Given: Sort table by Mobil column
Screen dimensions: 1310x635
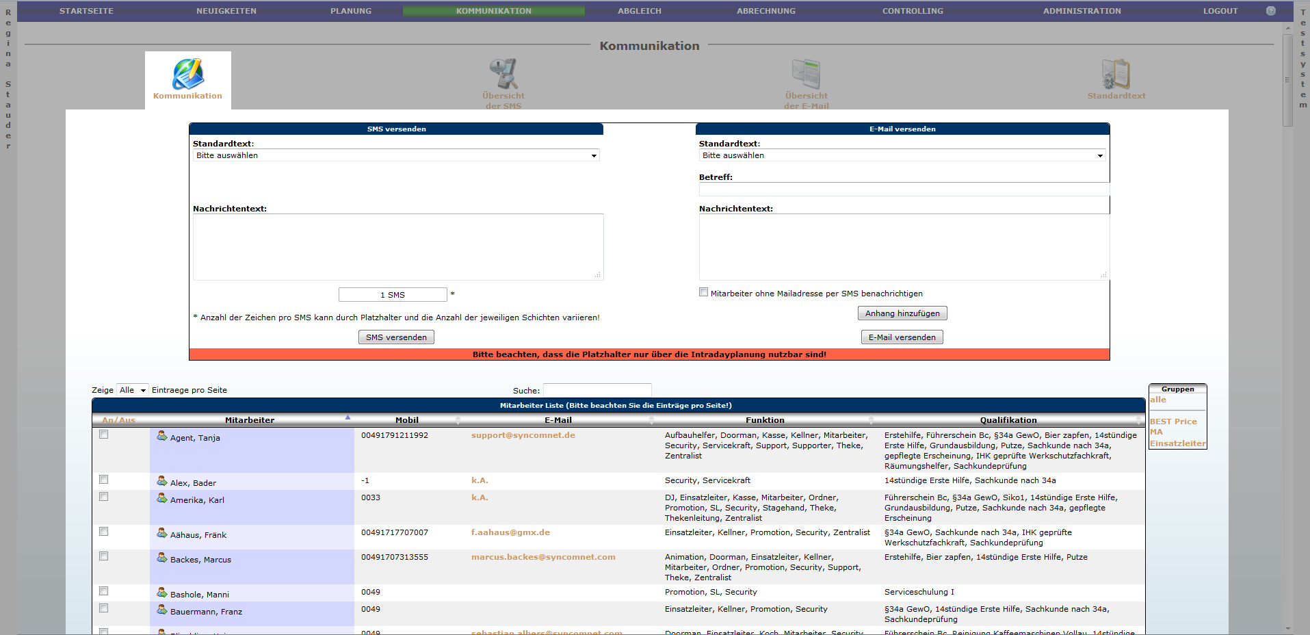Looking at the screenshot, I should (407, 420).
